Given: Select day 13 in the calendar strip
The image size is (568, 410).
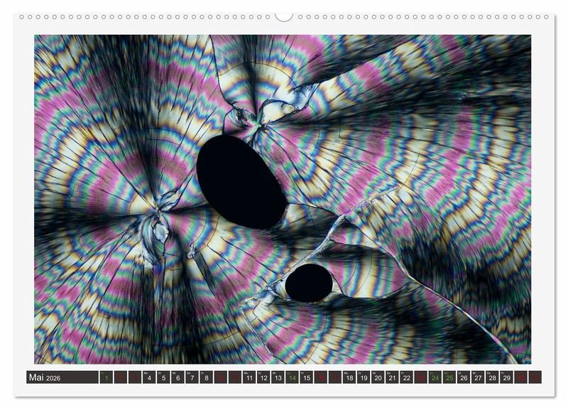Looking at the screenshot, I should (x=278, y=377).
